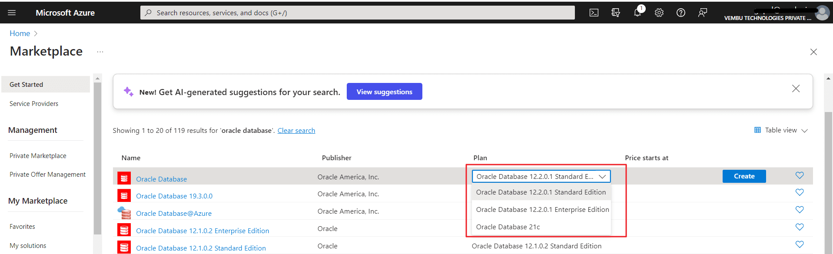Open the Azure portal hamburger menu
The image size is (833, 254).
(x=12, y=13)
